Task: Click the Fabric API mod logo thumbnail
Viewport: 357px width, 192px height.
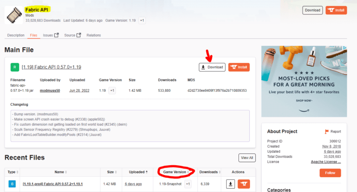Action: [14, 15]
